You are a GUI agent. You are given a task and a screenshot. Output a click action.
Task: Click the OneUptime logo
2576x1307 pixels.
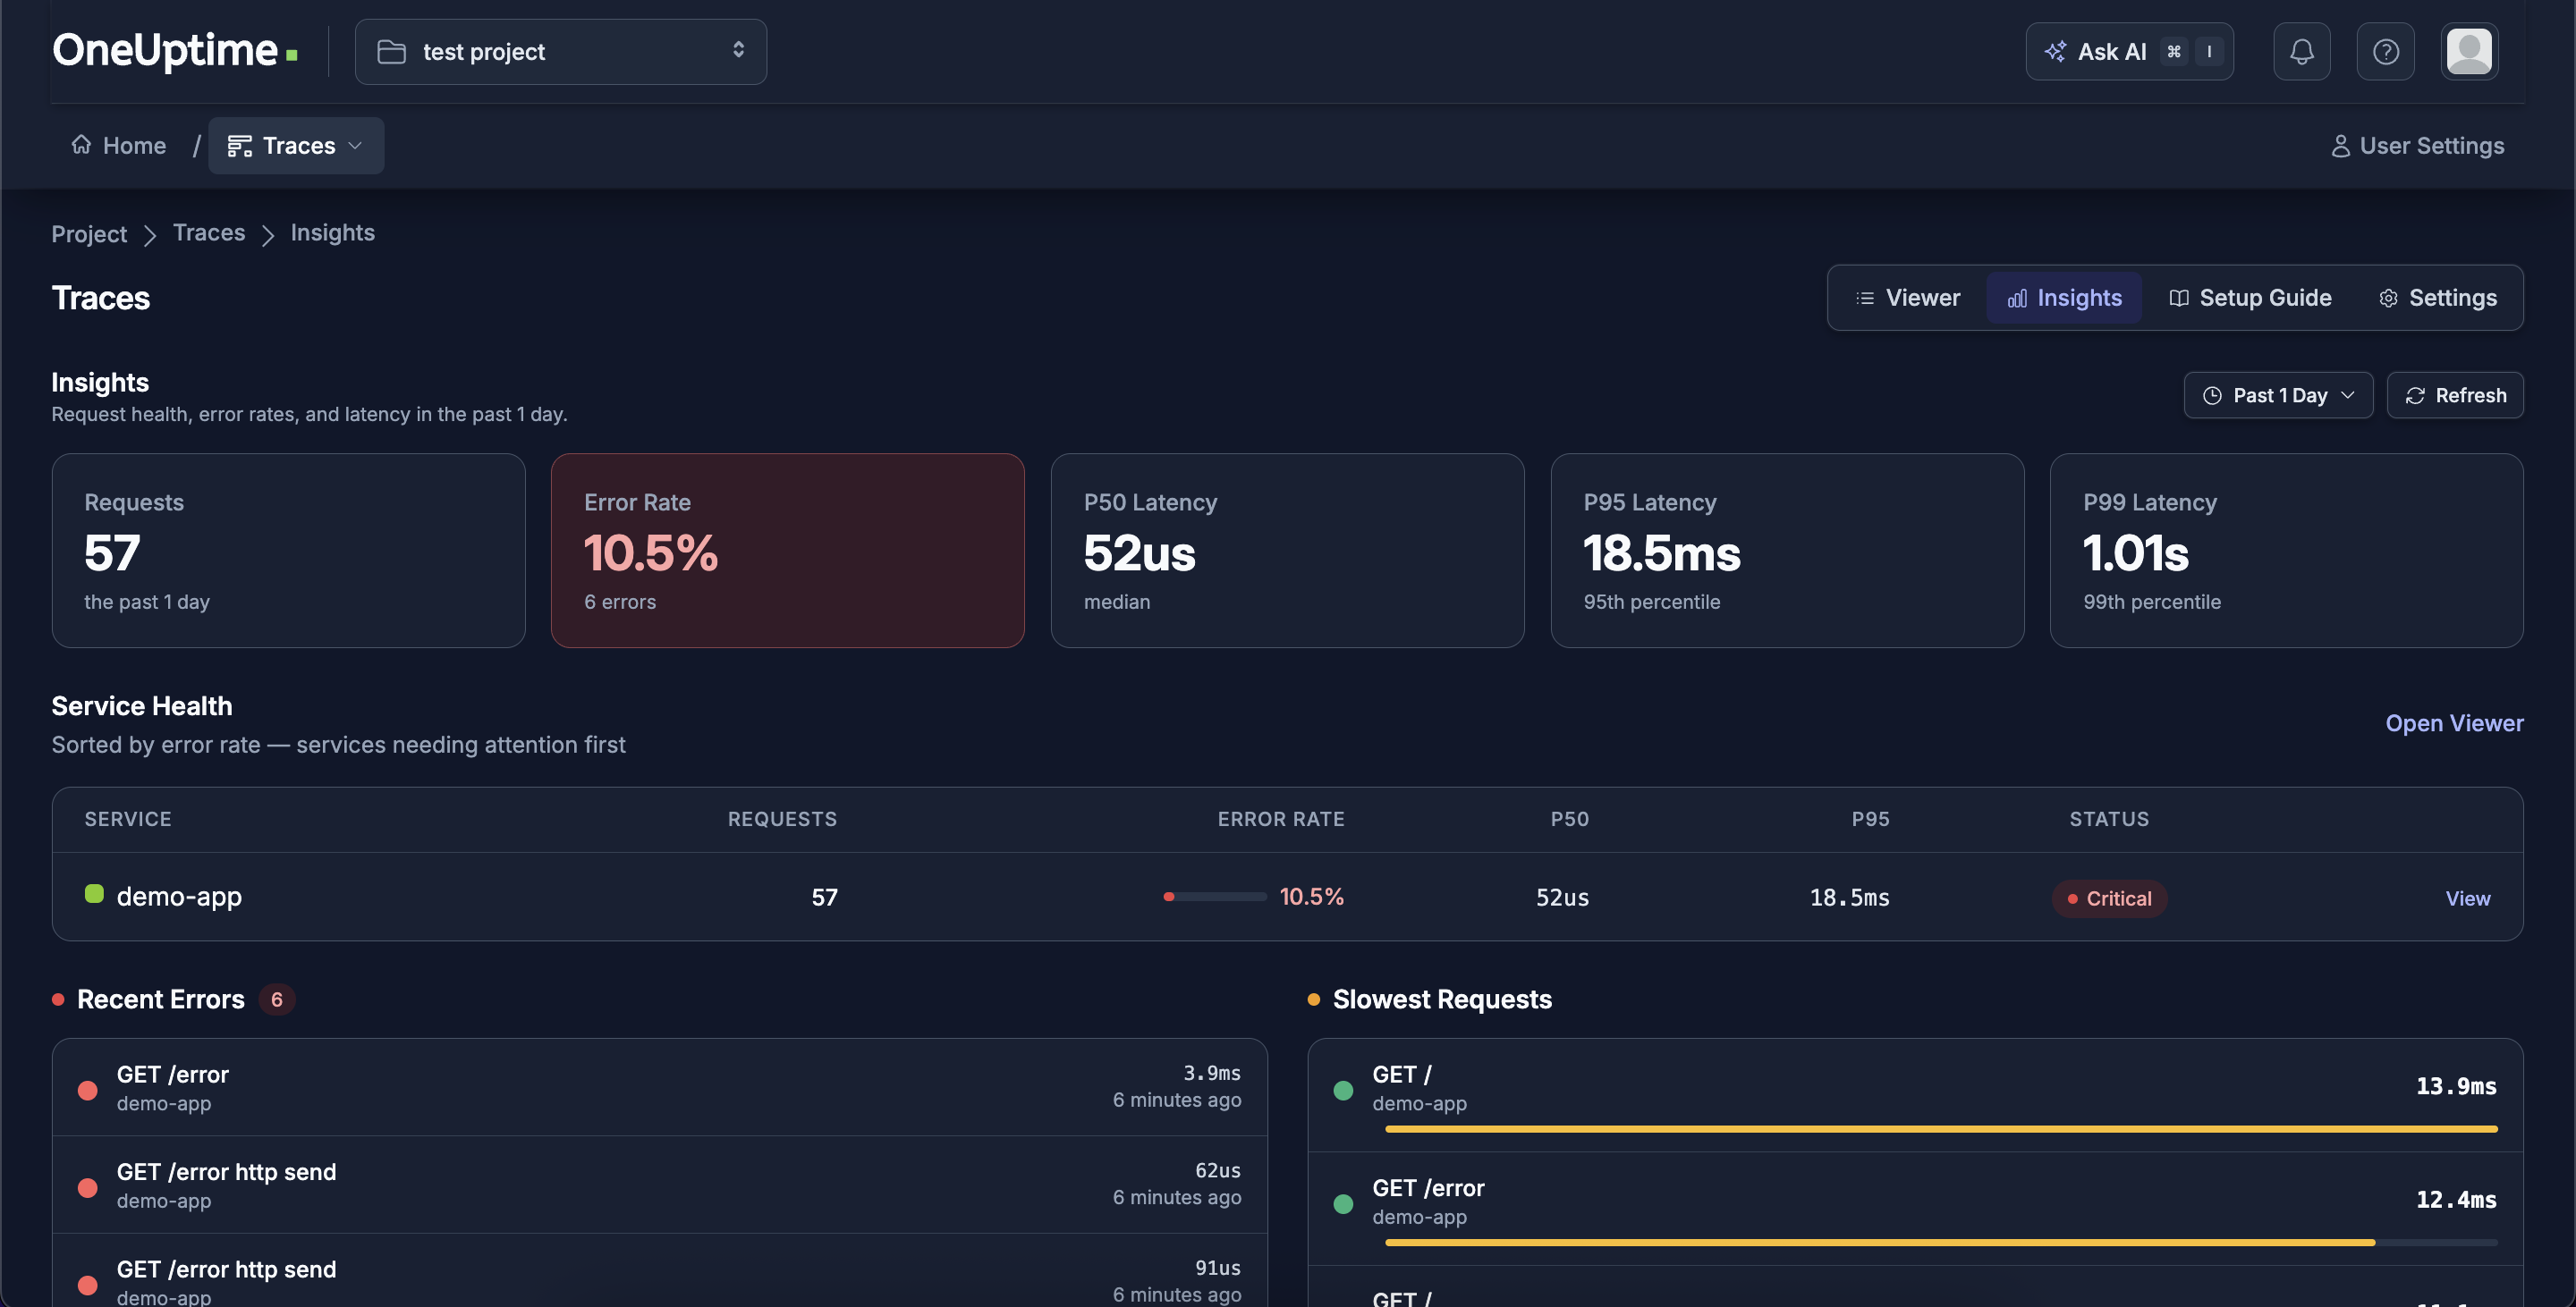tap(175, 51)
